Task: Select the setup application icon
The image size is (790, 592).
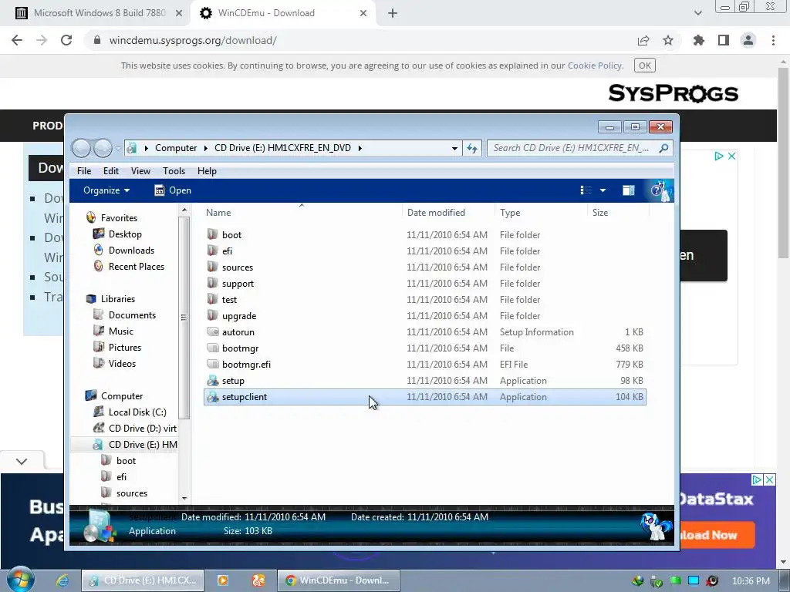Action: pyautogui.click(x=213, y=381)
